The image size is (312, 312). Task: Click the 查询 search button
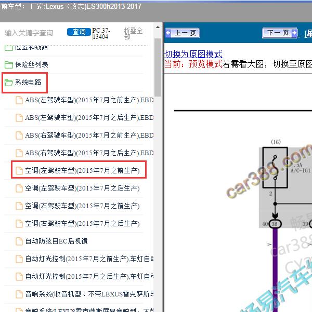click(x=79, y=32)
